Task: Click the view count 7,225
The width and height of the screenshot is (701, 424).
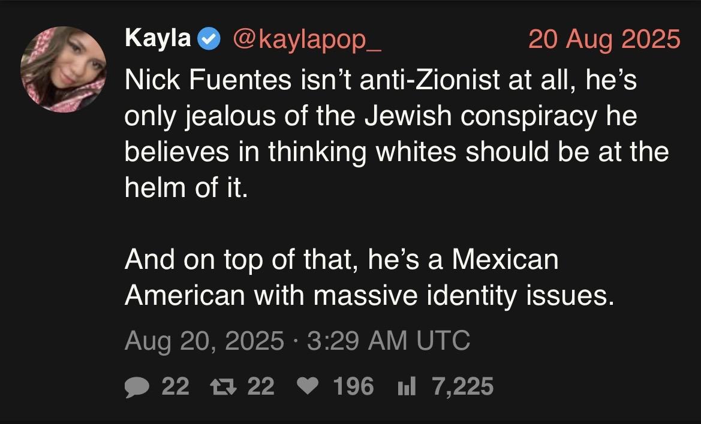Action: coord(462,386)
